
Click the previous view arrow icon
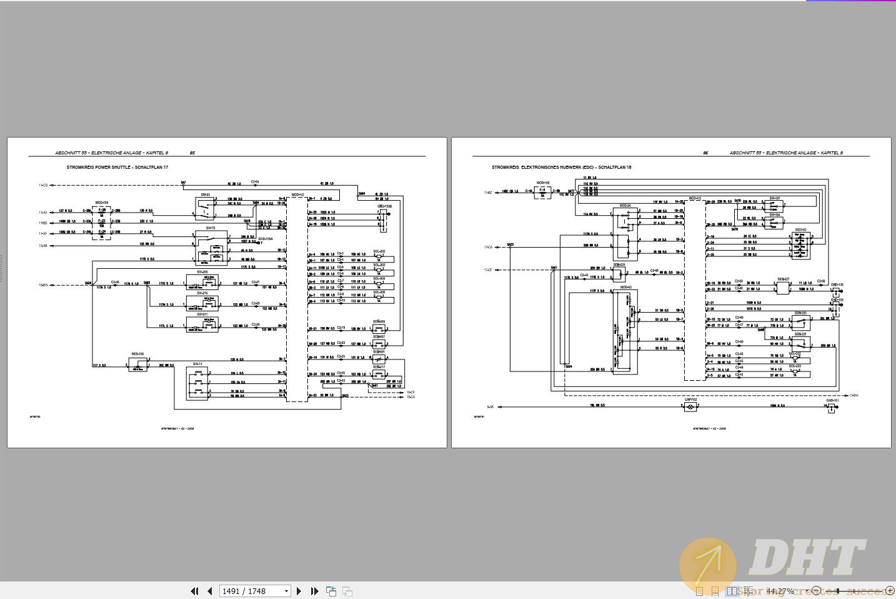point(331,591)
